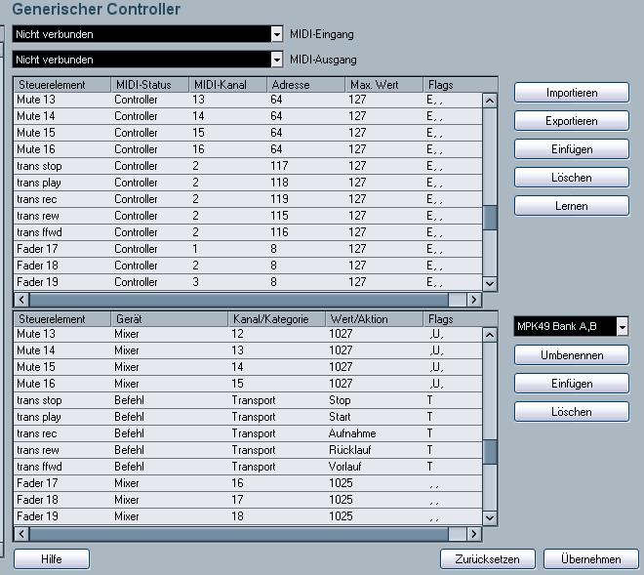Click the Hilfe button
Viewport: 644px width, 575px height.
(52, 559)
